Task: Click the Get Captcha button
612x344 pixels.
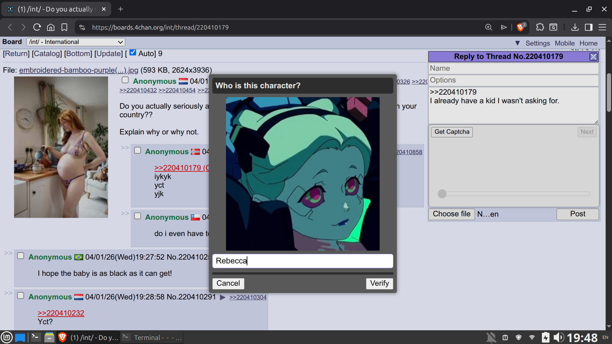Action: (452, 132)
